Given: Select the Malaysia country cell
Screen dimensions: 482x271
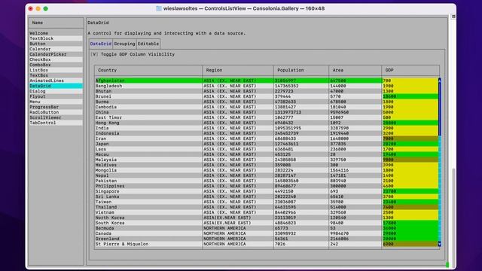Looking at the screenshot, I should tap(148, 160).
